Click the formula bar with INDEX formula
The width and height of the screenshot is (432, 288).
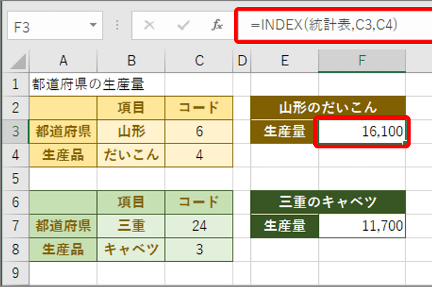tap(335, 25)
